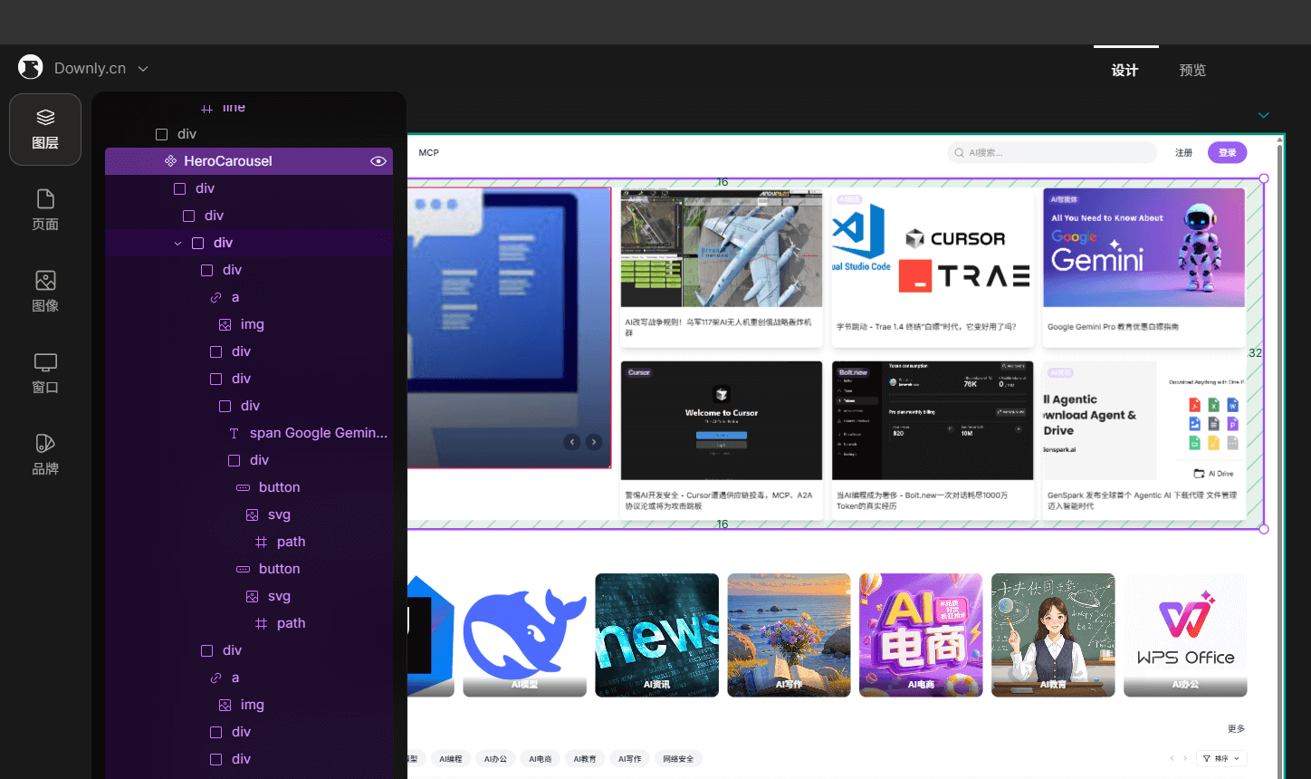Toggle visibility eye on HeroCarousel layer
The width and height of the screenshot is (1311, 779).
[378, 161]
